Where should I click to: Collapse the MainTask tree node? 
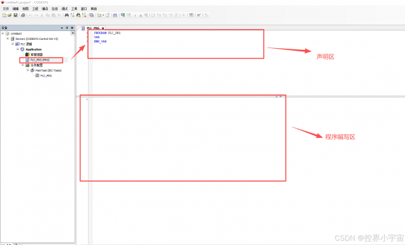click(x=28, y=70)
